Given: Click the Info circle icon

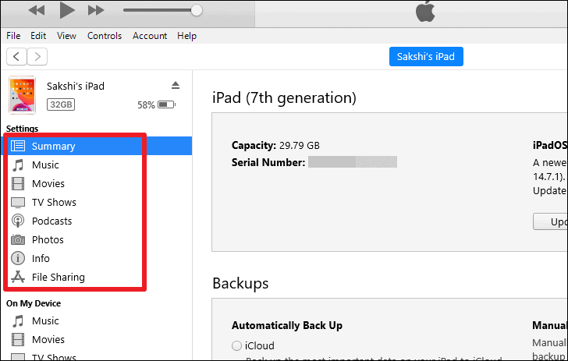Looking at the screenshot, I should tap(18, 259).
